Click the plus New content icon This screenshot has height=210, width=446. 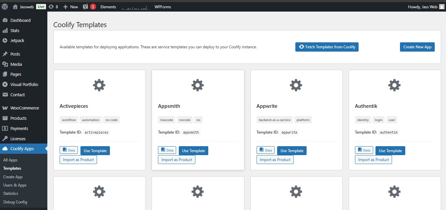click(x=66, y=7)
